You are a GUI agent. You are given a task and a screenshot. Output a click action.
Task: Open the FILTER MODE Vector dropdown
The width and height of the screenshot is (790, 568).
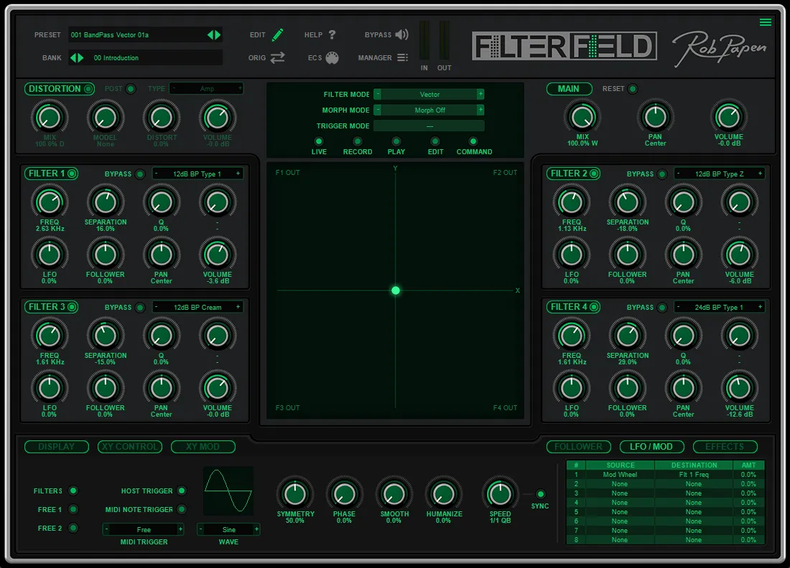coord(429,94)
